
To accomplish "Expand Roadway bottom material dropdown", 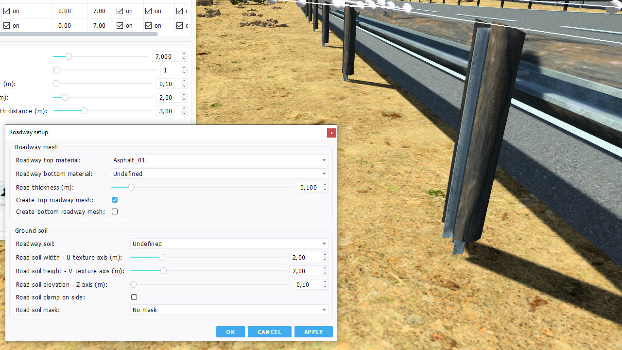I will click(x=219, y=174).
